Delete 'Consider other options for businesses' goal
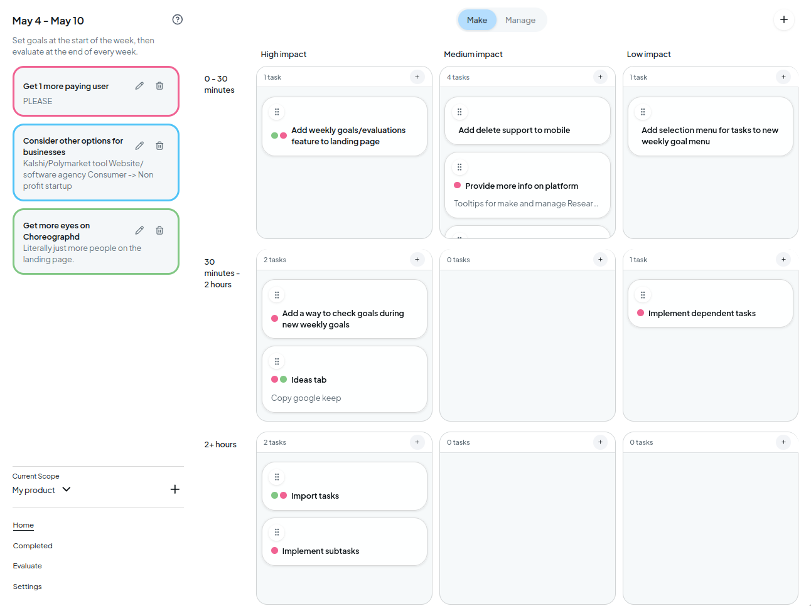The width and height of the screenshot is (811, 606). (159, 146)
